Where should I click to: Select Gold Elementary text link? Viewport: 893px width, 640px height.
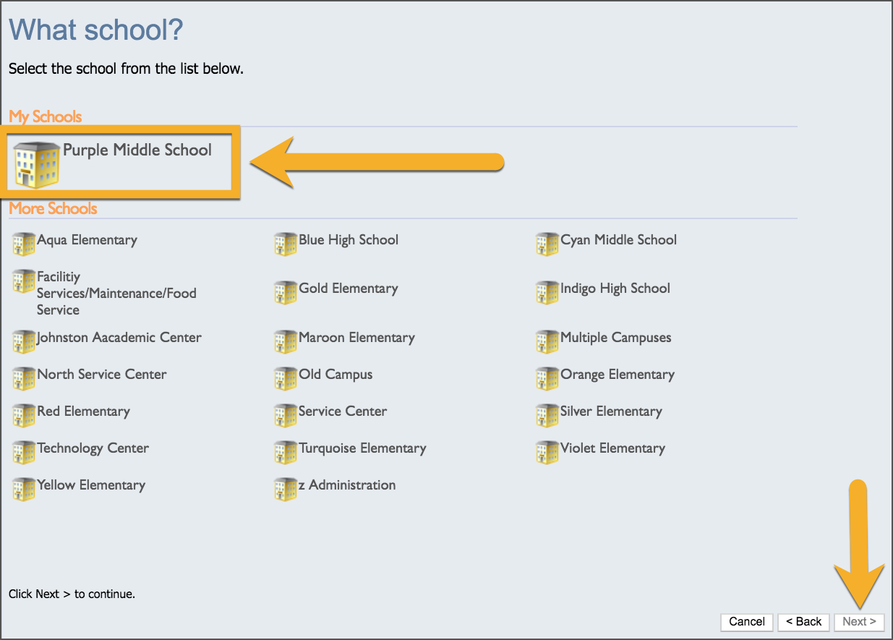[x=349, y=289]
